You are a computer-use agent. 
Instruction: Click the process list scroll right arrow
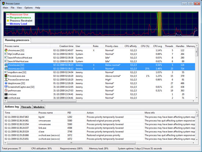click(193, 101)
